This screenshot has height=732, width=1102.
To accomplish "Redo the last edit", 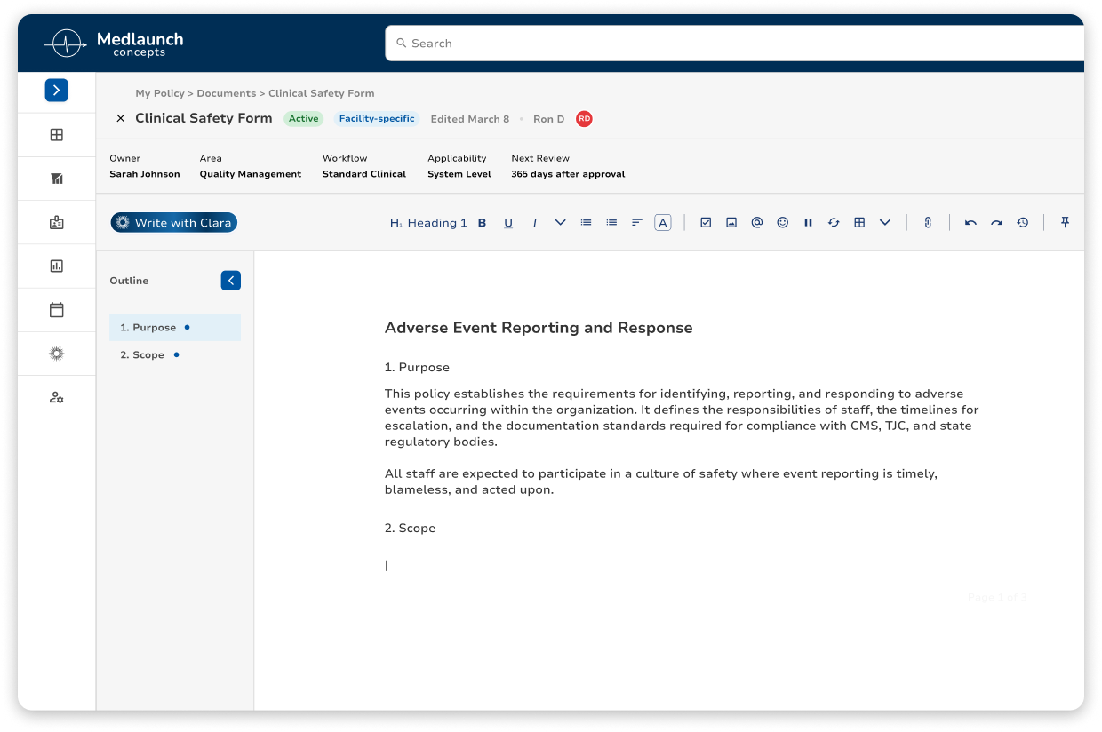I will (x=996, y=223).
